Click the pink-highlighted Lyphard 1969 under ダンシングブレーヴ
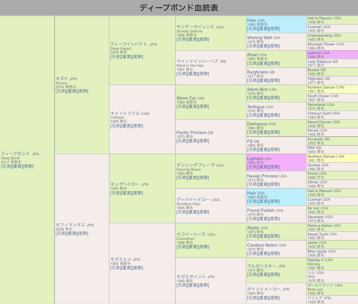The height and width of the screenshot is (304, 358). (255, 159)
